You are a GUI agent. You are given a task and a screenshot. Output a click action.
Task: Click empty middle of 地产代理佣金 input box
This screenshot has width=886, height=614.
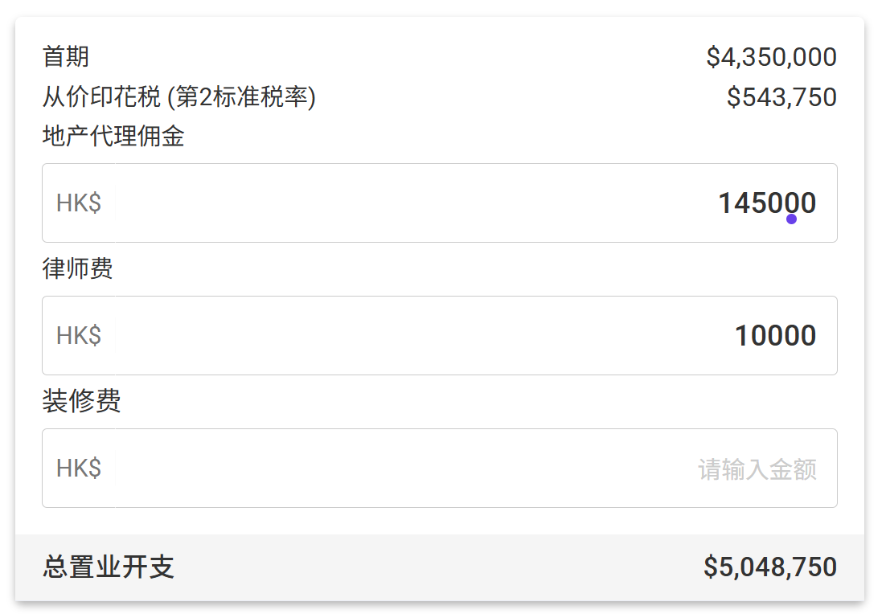(402, 203)
